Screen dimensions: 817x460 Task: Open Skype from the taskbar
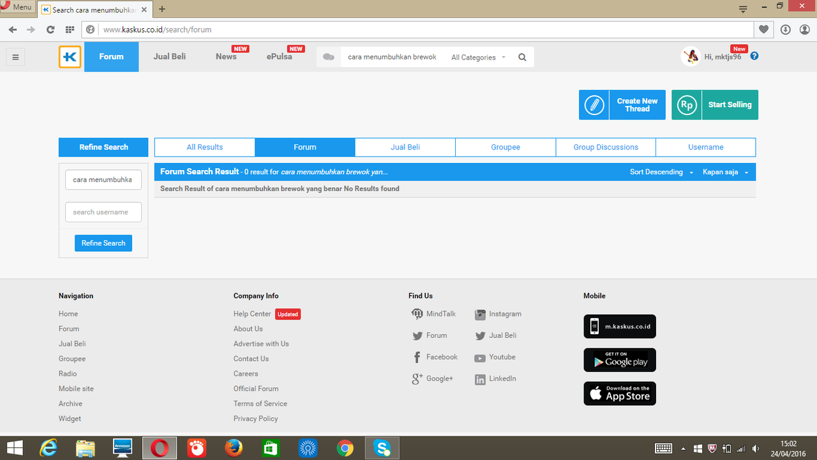coord(382,448)
